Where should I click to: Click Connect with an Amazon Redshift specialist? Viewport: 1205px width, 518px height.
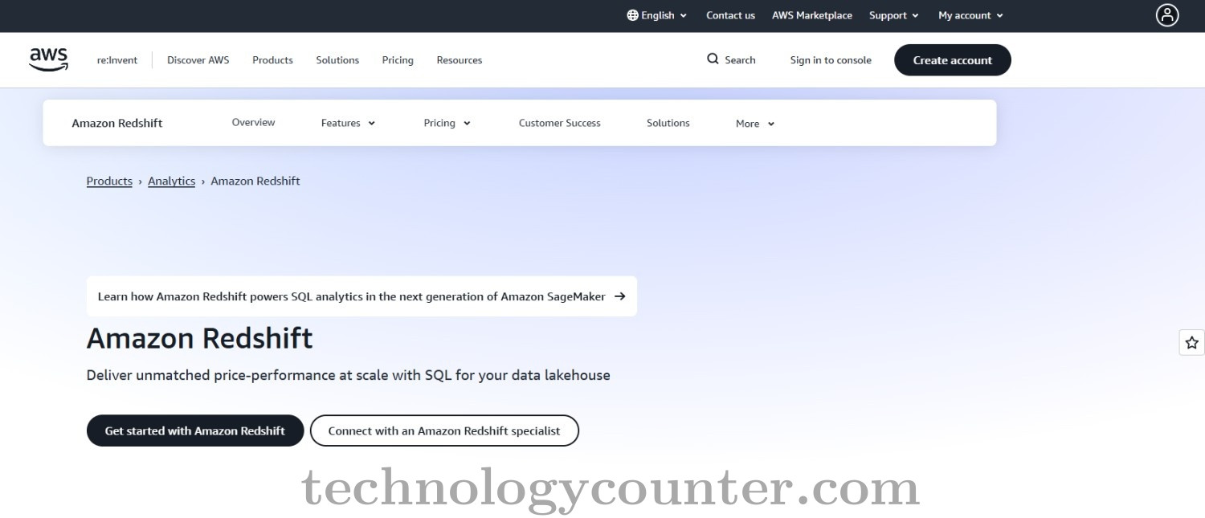point(444,430)
